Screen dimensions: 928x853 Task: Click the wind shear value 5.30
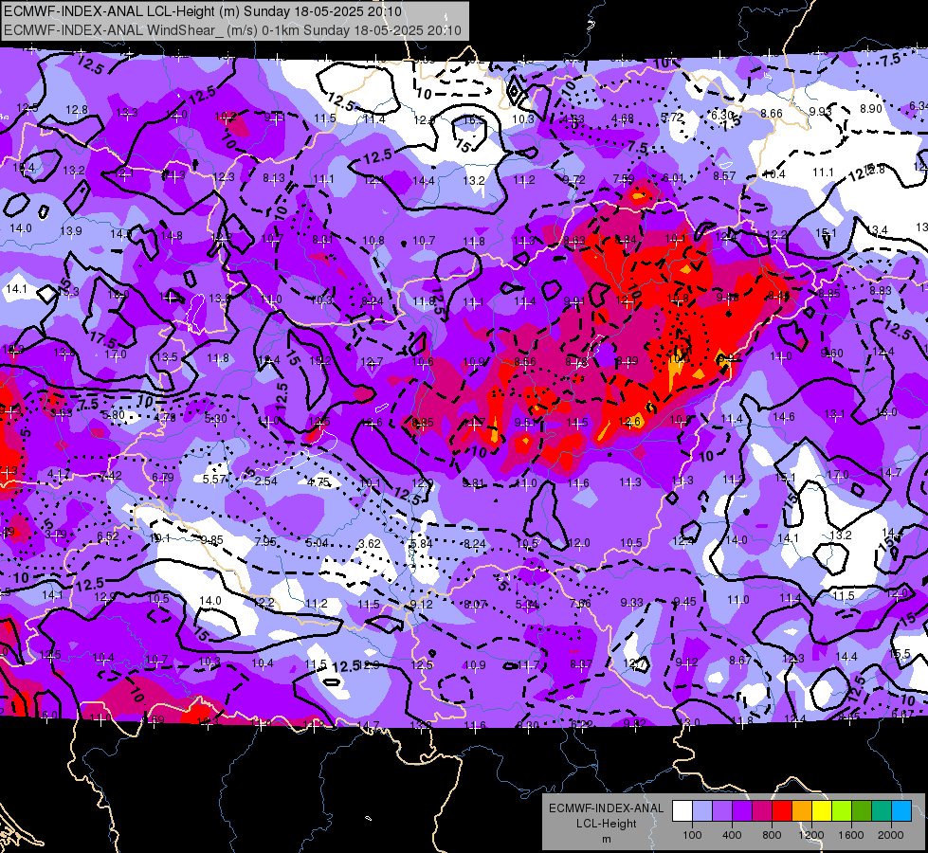tap(216, 418)
